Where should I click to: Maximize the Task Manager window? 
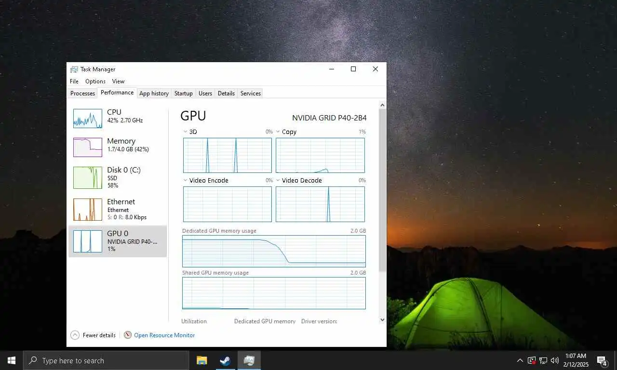pos(353,69)
